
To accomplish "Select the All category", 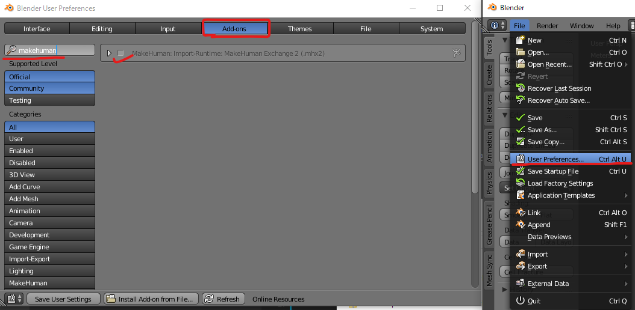I will pyautogui.click(x=50, y=127).
